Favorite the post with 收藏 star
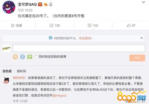 pyautogui.click(x=16, y=25)
